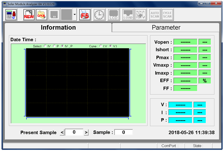This screenshot has height=151, width=224.
Task: Go to next sample with > button
Action: coord(86,132)
